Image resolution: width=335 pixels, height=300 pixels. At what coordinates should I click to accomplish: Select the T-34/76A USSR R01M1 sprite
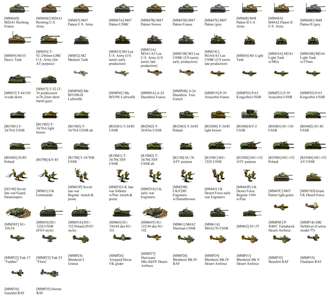tap(18, 114)
